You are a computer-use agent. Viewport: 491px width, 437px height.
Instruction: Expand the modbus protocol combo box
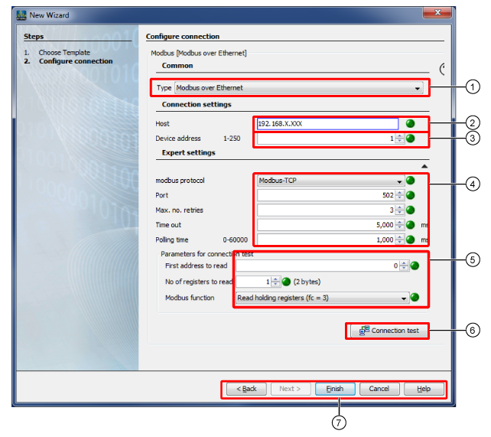point(399,181)
